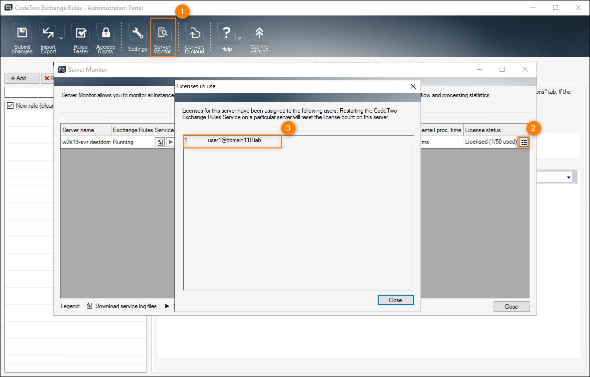Close the Server Monitor window with X
The height and width of the screenshot is (377, 590).
click(525, 69)
